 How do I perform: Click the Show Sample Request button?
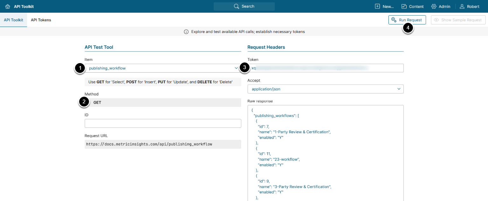pos(458,20)
